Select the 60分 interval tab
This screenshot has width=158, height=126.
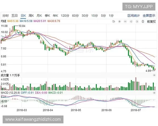pos(75,15)
